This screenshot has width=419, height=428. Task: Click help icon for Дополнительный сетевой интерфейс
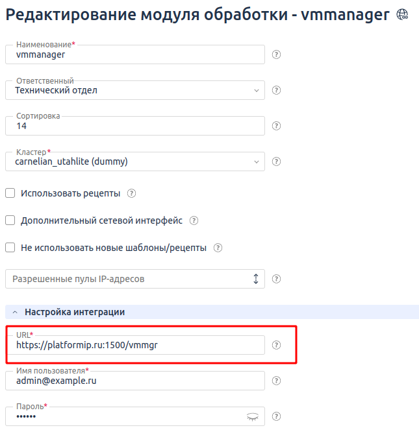[194, 220]
